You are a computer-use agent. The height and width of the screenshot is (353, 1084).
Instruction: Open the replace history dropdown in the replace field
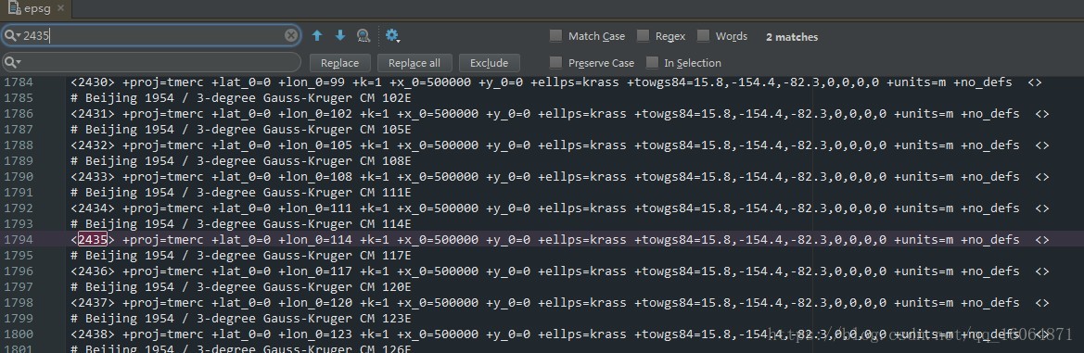coord(13,63)
